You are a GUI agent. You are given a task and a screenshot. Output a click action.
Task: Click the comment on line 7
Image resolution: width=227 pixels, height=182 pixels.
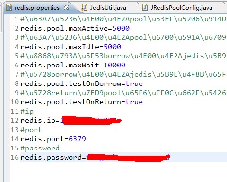pyautogui.click(x=123, y=74)
